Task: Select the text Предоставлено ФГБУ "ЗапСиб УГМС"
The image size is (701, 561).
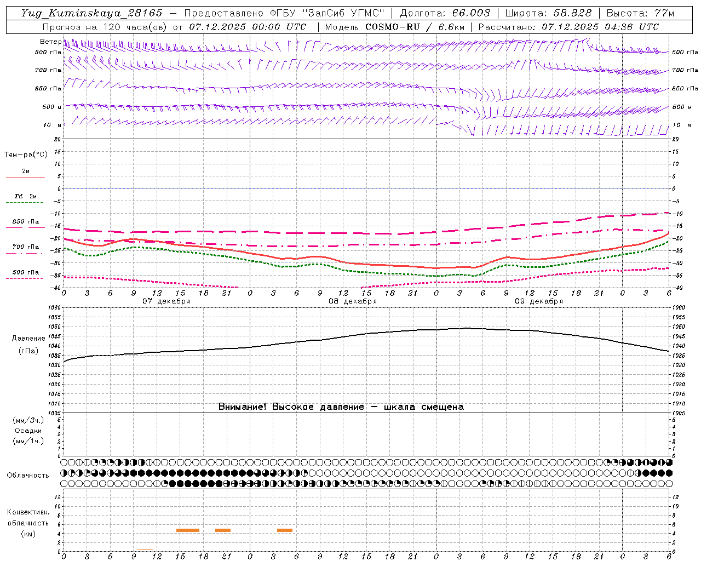Action: [x=284, y=13]
